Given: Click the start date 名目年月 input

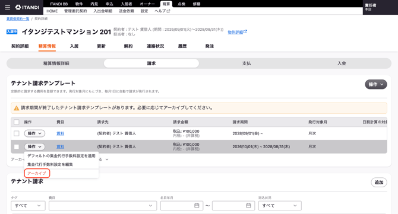Looking at the screenshot, I should click(182, 205).
